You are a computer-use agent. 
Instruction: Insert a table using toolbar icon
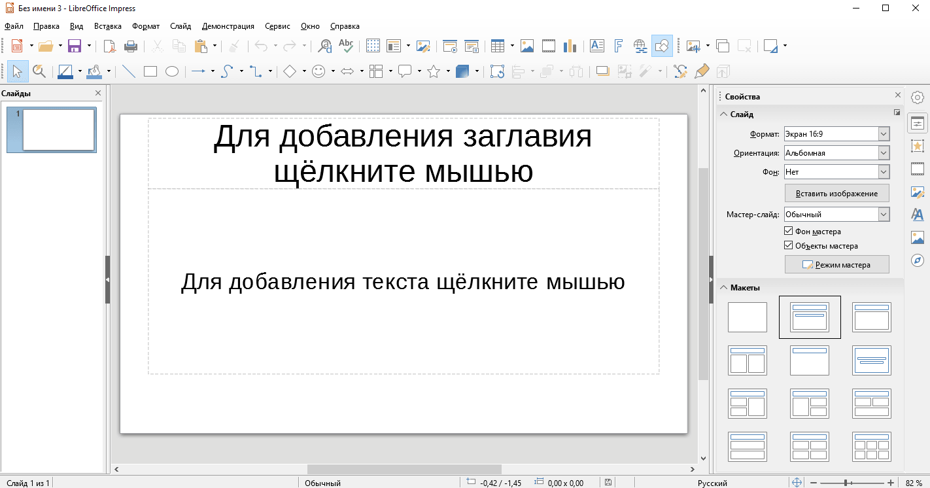(x=498, y=46)
